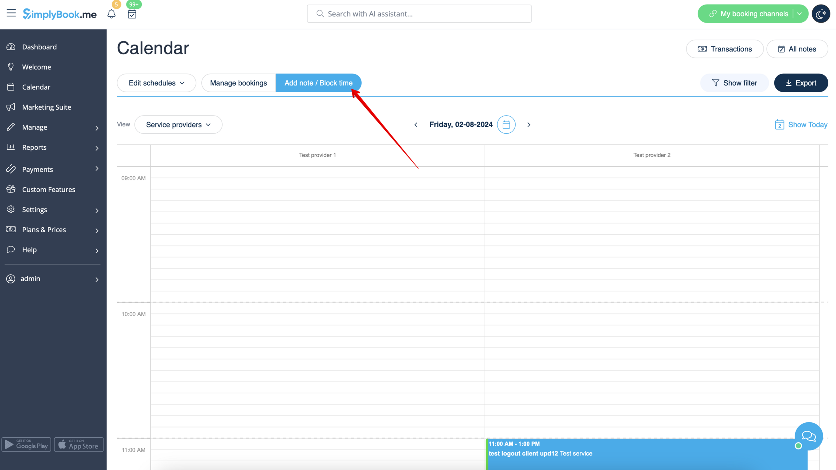Select the Marketing Suite megaphone icon

pyautogui.click(x=10, y=107)
